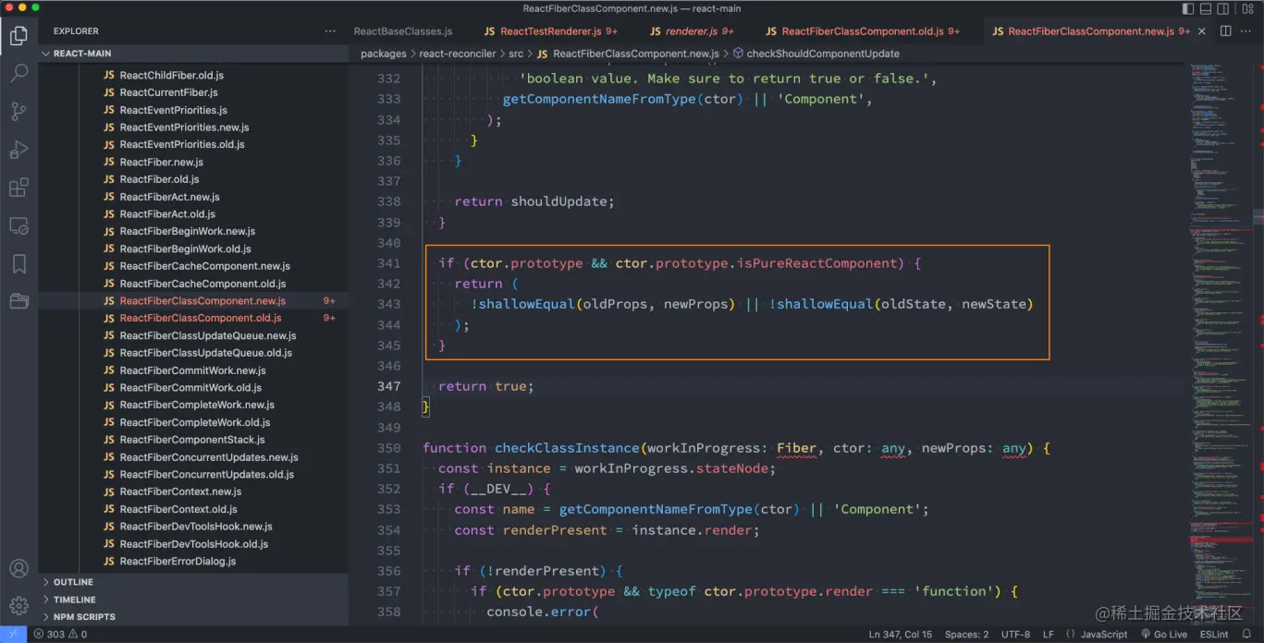Open ReactFiberComponentStack.js in explorer
Image resolution: width=1264 pixels, height=643 pixels.
(194, 440)
